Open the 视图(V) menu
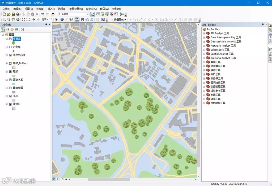 point(29,9)
